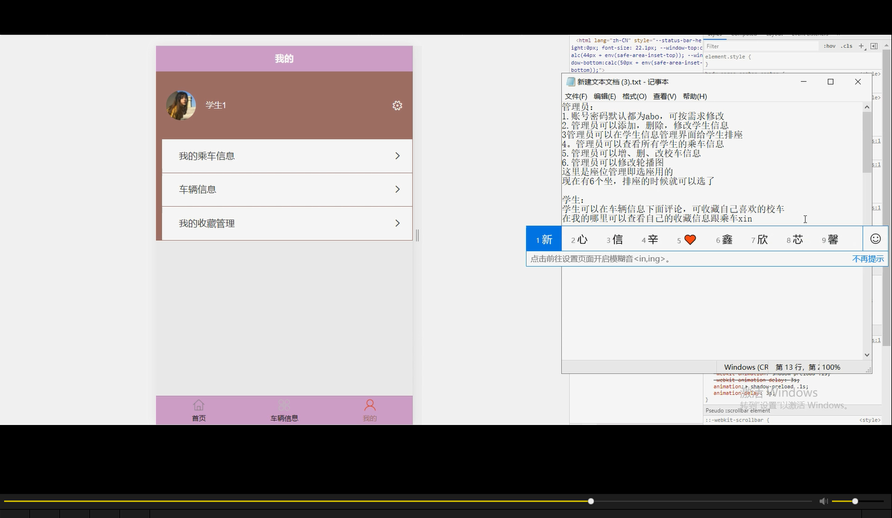This screenshot has height=518, width=892.
Task: Click the 我的 page header title
Action: pos(284,58)
